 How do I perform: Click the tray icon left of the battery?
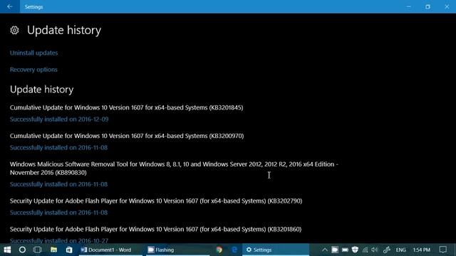pyautogui.click(x=335, y=250)
